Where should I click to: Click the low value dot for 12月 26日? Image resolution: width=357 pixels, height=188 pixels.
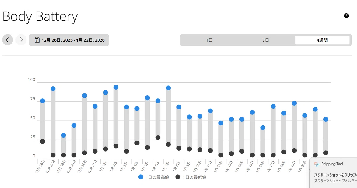pyautogui.click(x=43, y=141)
